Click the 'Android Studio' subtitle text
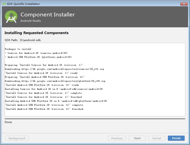Image resolution: width=190 pixels, height=145 pixels. point(31,21)
